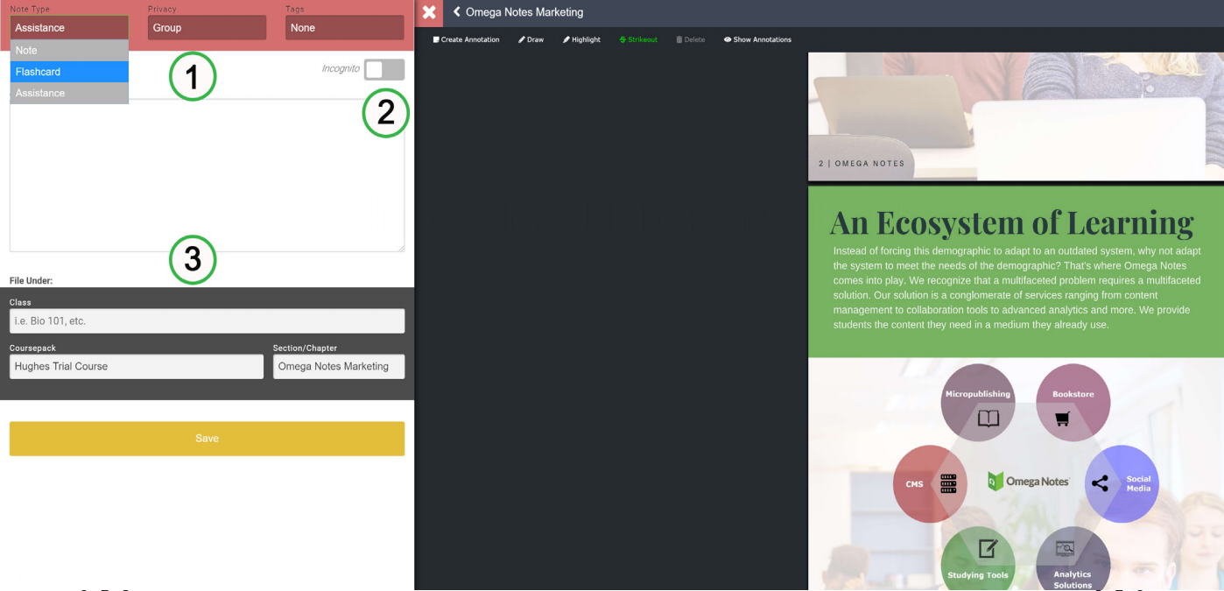Click the 2 | OMEGA NOTES page label
Viewport: 1224px width, 591px height.
862,164
